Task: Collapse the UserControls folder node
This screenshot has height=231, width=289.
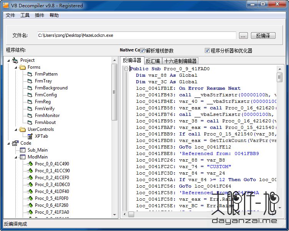Action: point(16,130)
